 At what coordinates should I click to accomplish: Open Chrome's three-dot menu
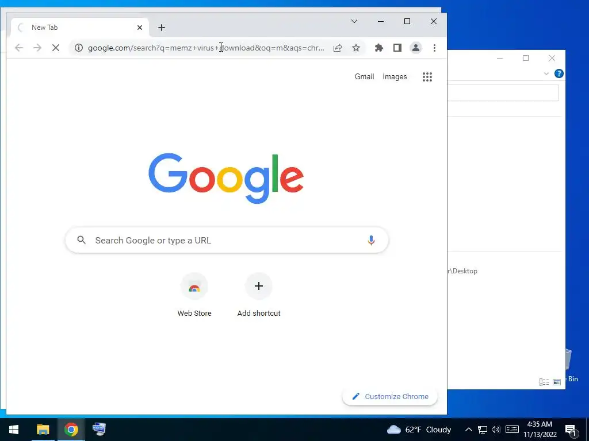click(434, 48)
